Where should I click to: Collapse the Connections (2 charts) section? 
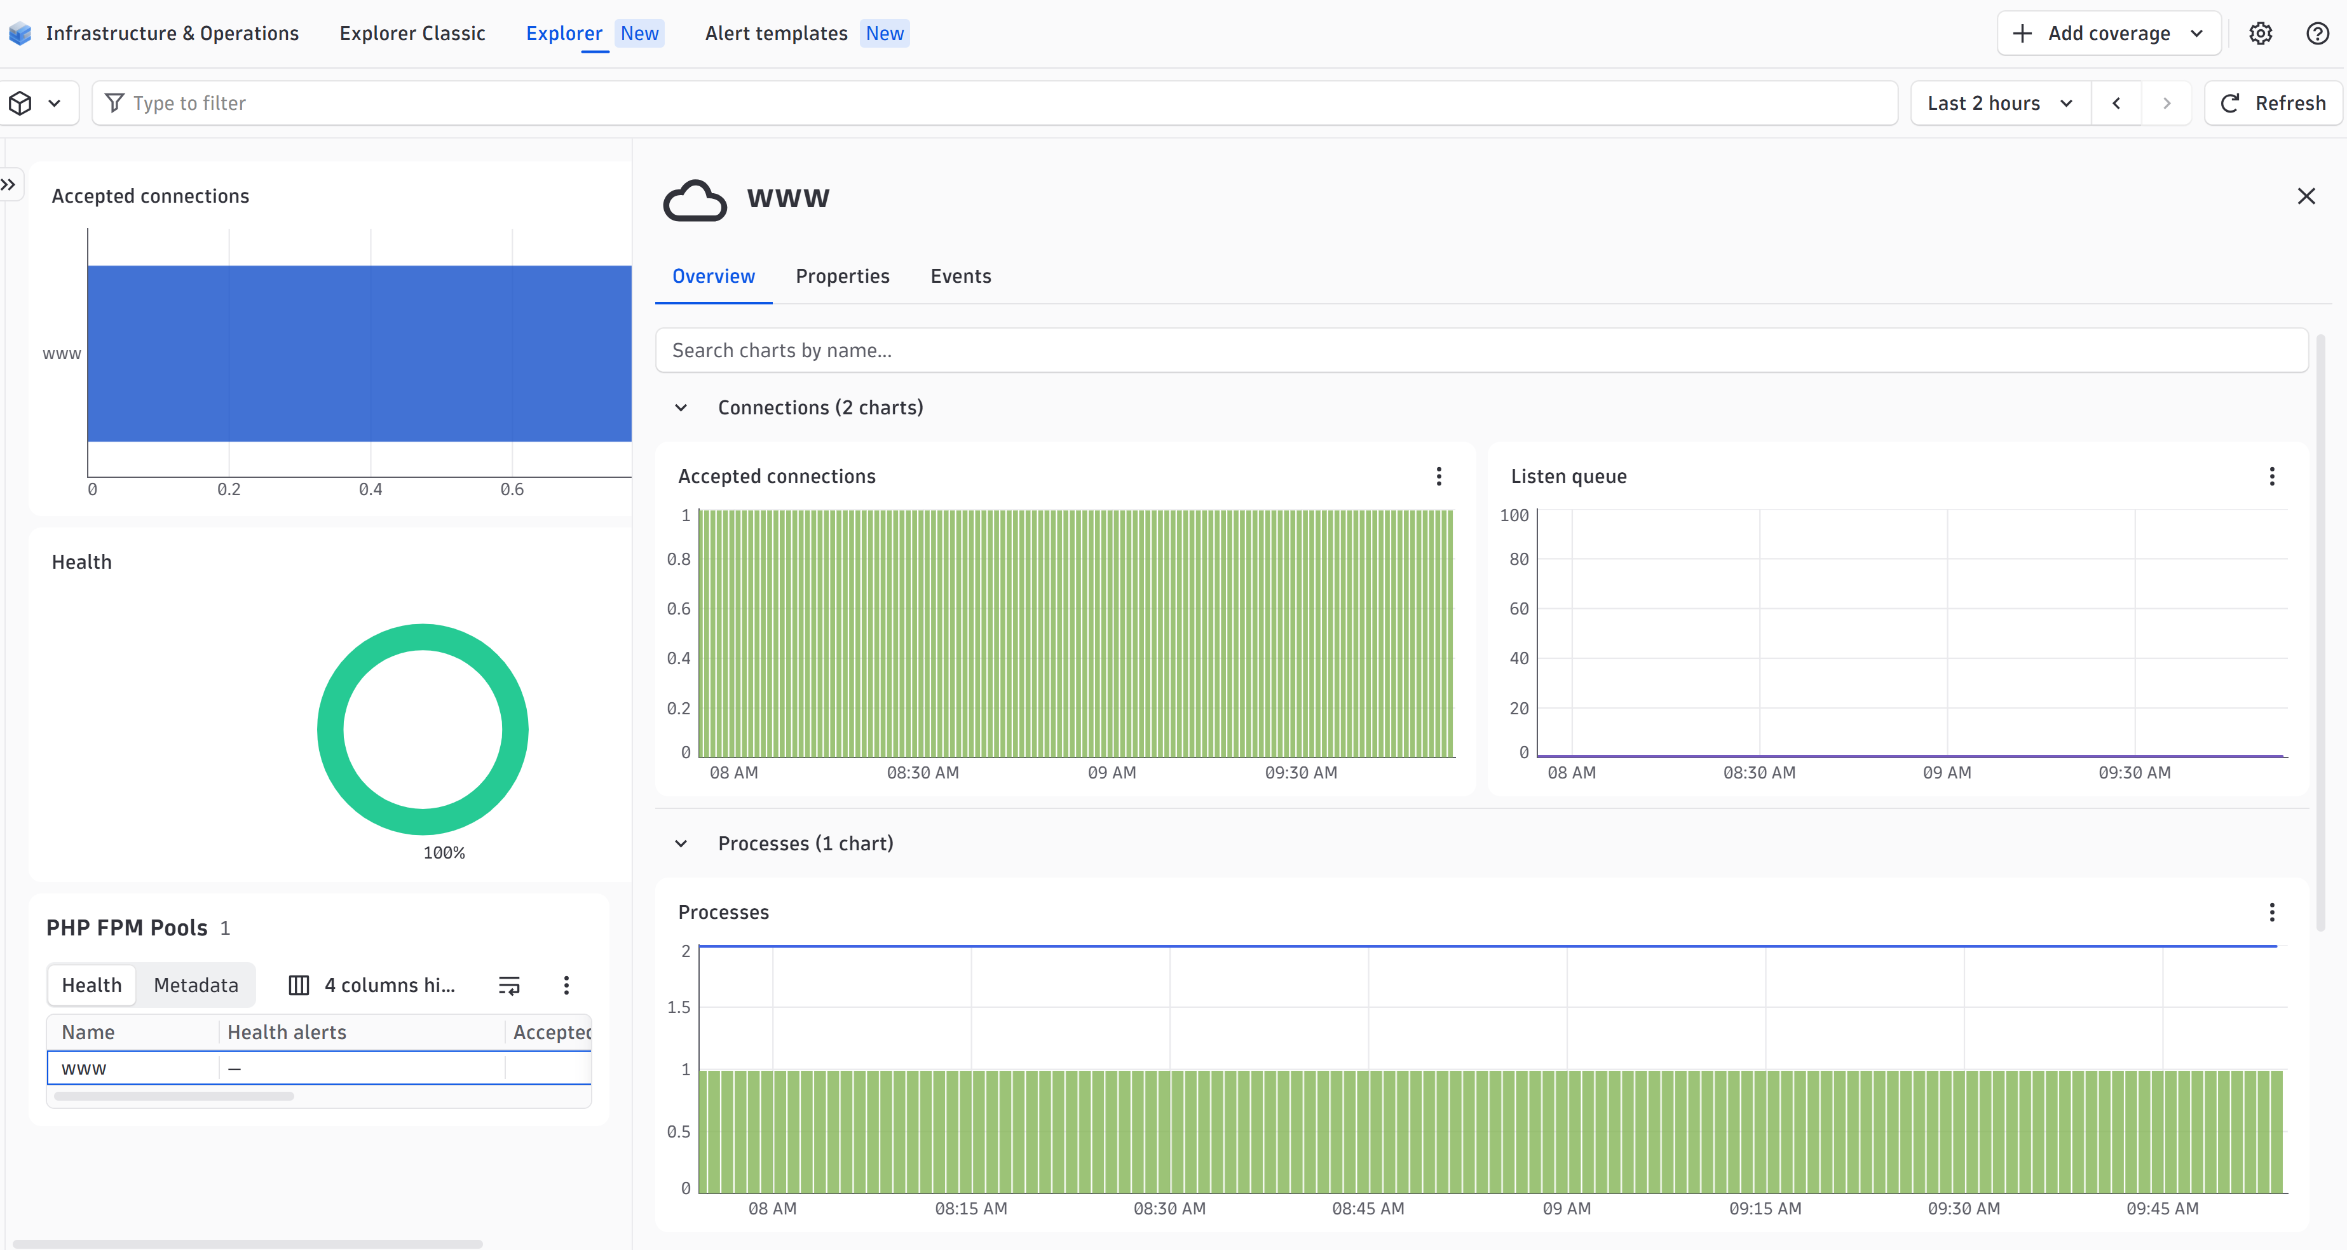click(x=681, y=407)
